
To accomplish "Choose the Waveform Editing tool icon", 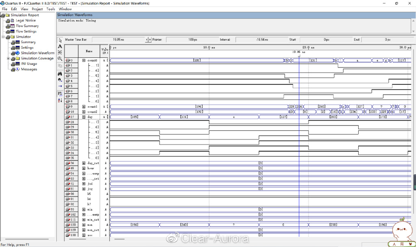I will (60, 52).
